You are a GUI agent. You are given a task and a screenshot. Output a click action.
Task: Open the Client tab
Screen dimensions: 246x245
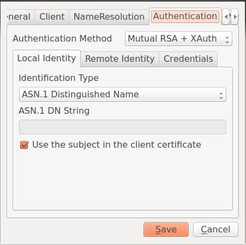(x=52, y=17)
